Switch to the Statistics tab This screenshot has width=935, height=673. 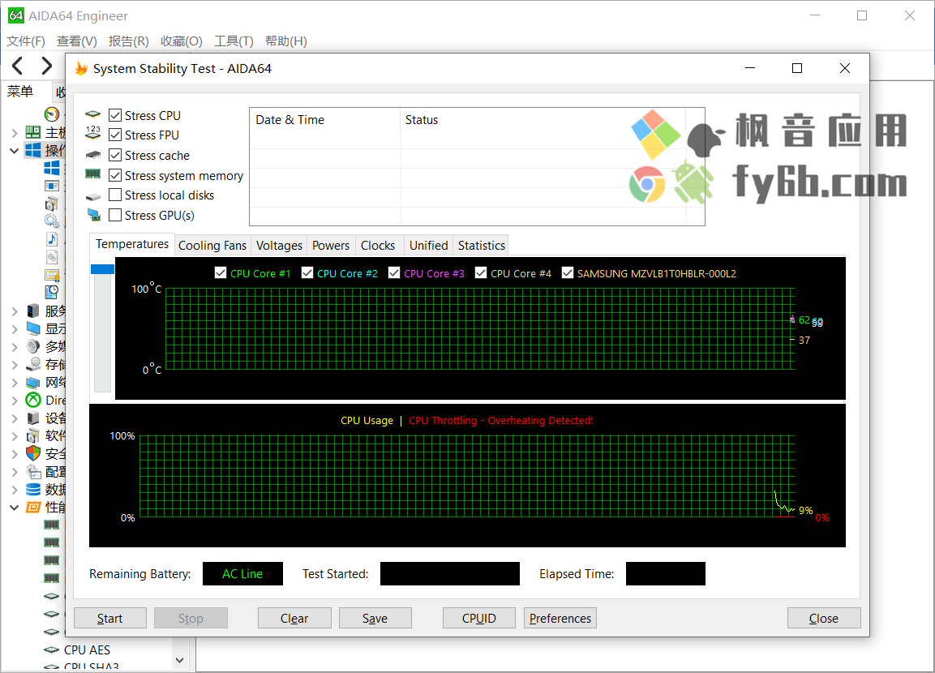(481, 246)
